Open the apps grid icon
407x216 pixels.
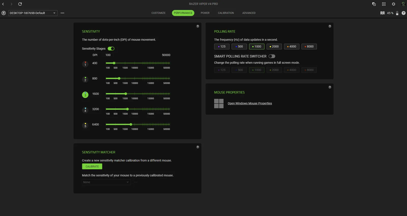pyautogui.click(x=384, y=4)
